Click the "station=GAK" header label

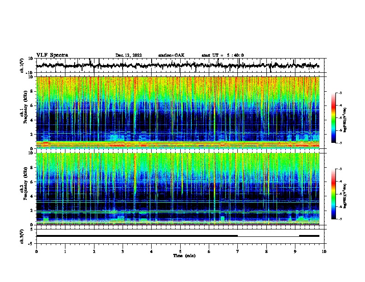click(x=171, y=55)
